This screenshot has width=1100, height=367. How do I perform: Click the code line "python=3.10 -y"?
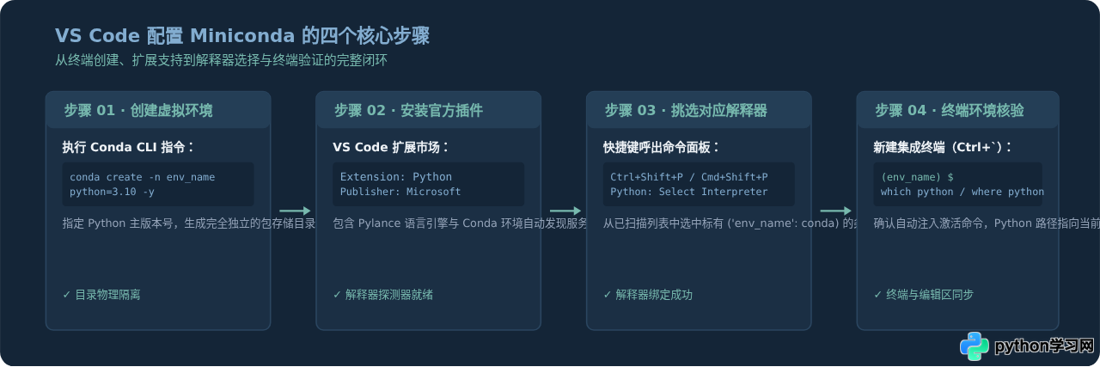click(113, 192)
